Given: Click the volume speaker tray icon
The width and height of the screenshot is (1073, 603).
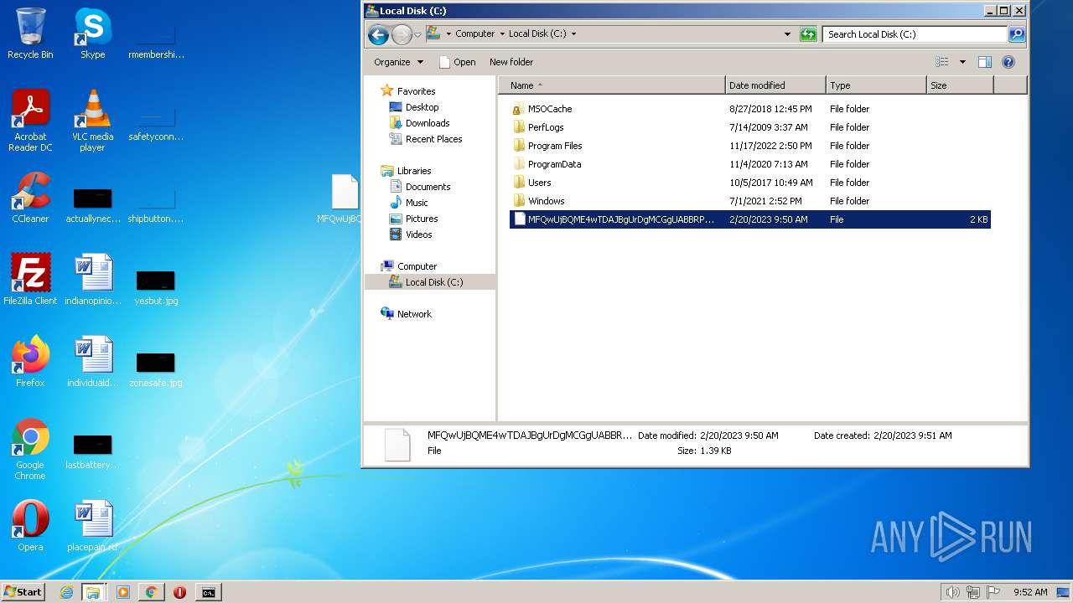Looking at the screenshot, I should [x=953, y=592].
